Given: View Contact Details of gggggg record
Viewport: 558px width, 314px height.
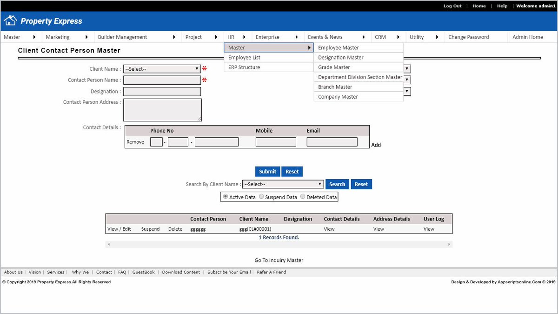Looking at the screenshot, I should [329, 229].
